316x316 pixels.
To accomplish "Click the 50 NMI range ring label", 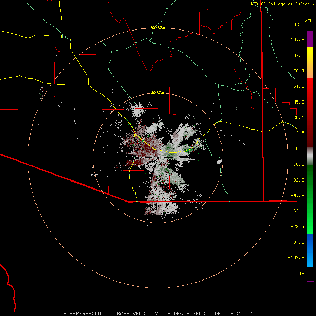I will point(158,93).
